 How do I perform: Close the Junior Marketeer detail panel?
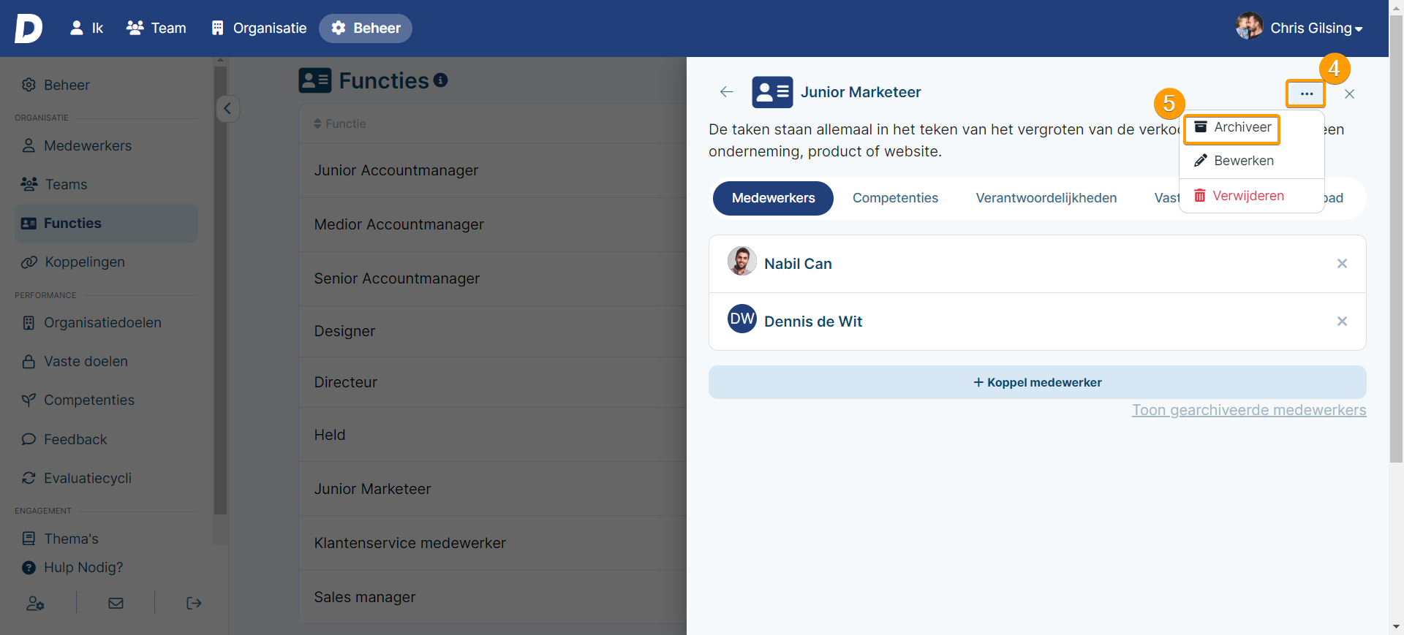click(x=1349, y=94)
